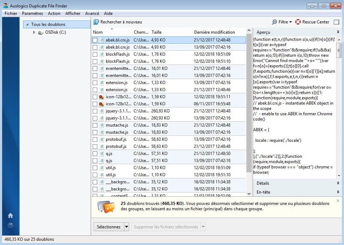Click the first icon-128x12 image file icon
The width and height of the screenshot is (344, 245).
pyautogui.click(x=101, y=97)
